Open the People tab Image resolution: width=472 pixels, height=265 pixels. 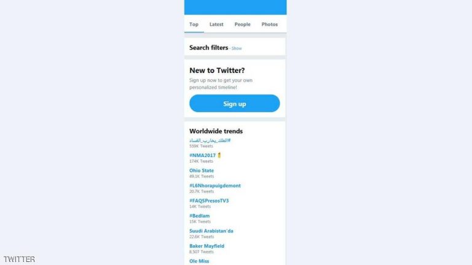pyautogui.click(x=242, y=25)
